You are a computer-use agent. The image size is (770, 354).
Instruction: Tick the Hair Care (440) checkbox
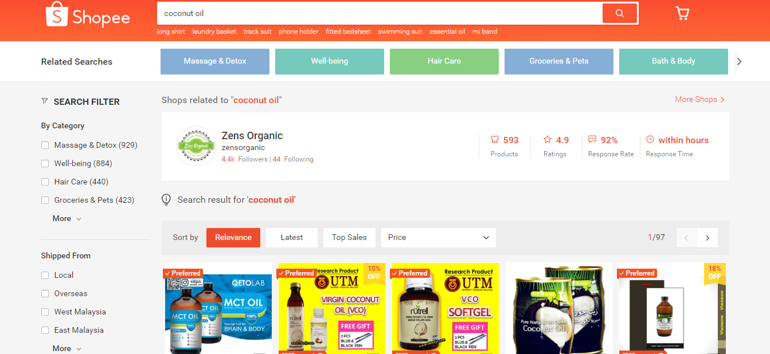(45, 182)
